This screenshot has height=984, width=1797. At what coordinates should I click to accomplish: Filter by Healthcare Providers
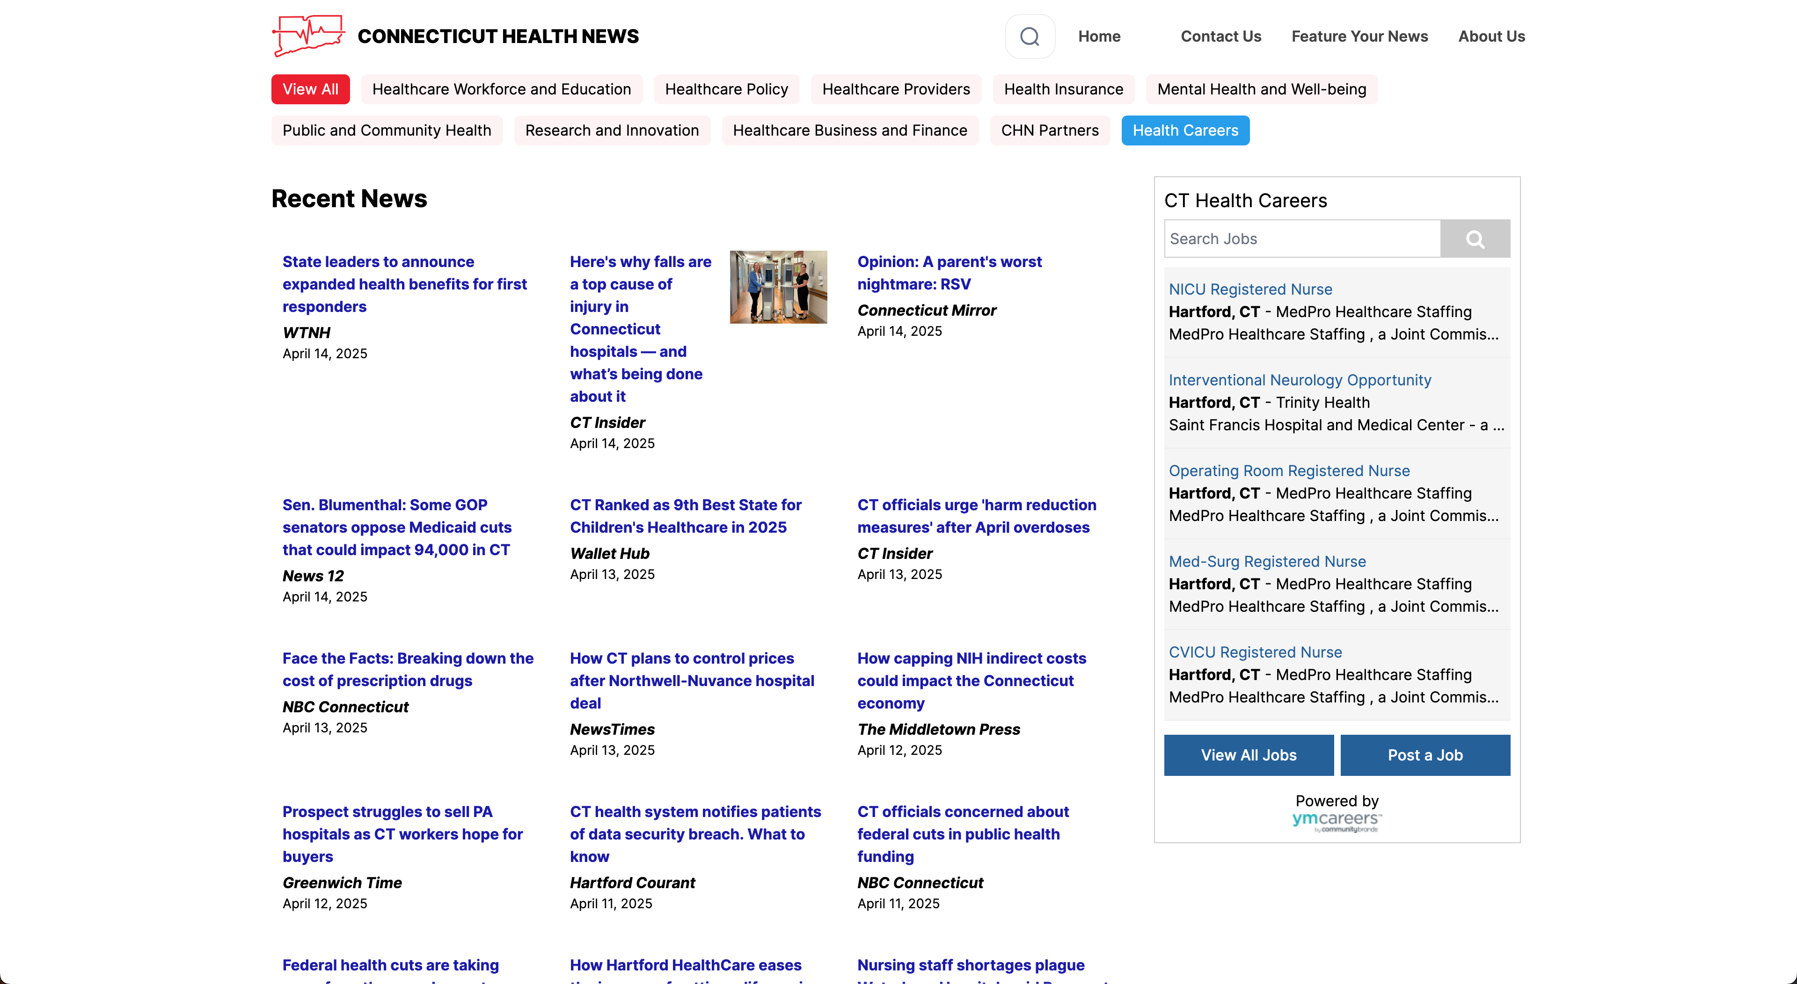[896, 89]
